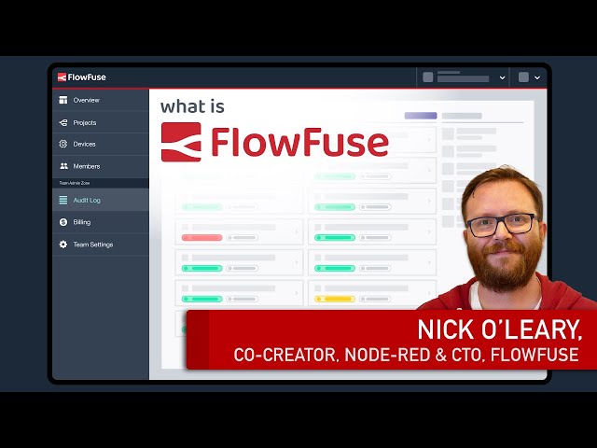Open the Audit Log page

tap(101, 200)
